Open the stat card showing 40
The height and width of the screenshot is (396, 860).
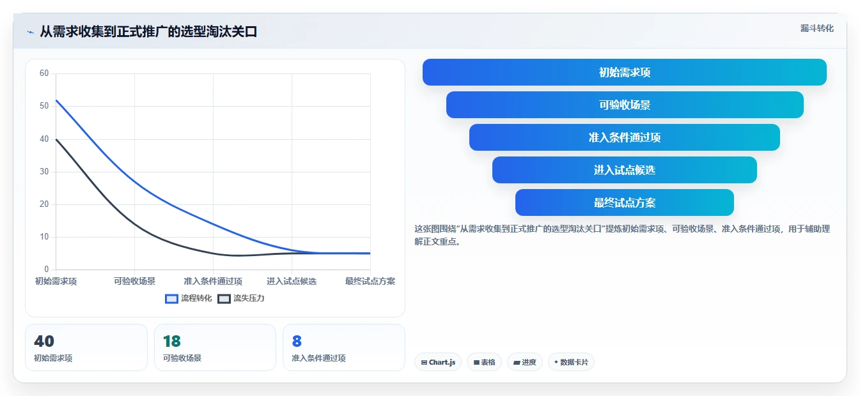(x=86, y=347)
